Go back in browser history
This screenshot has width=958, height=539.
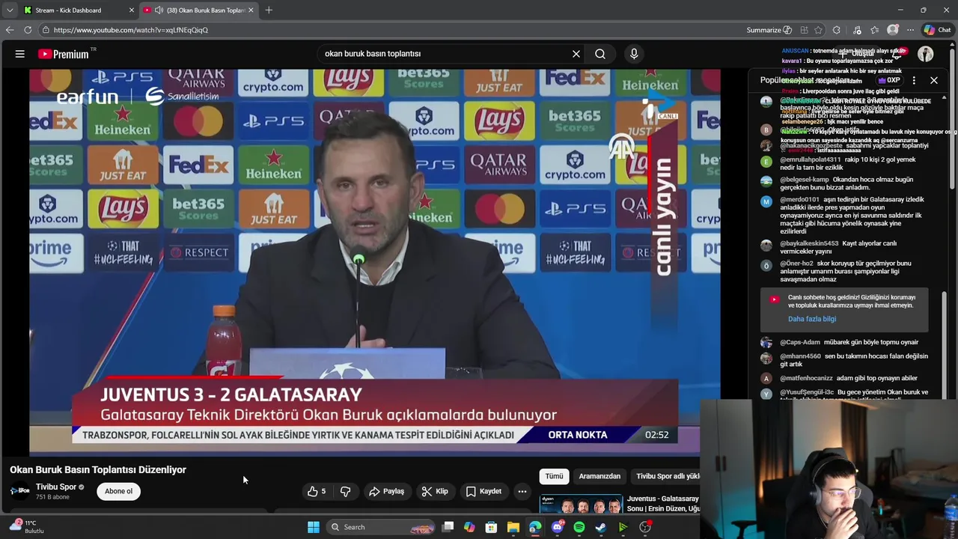pos(10,30)
